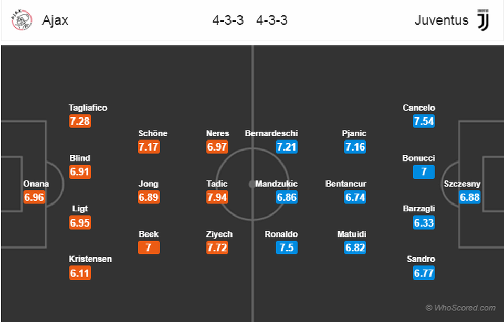
Task: Click Kristensen's 6.11 rating badge
Action: click(80, 273)
